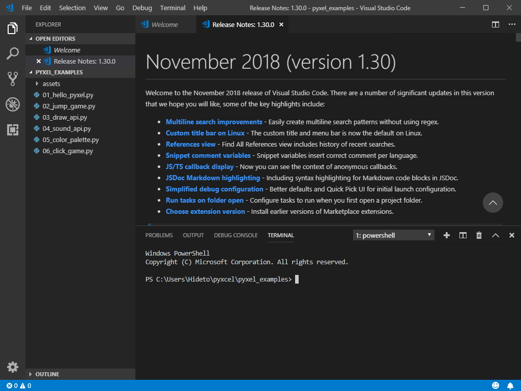This screenshot has width=521, height=391.
Task: Click the Explorer icon in the Activity Bar
Action: click(x=13, y=29)
